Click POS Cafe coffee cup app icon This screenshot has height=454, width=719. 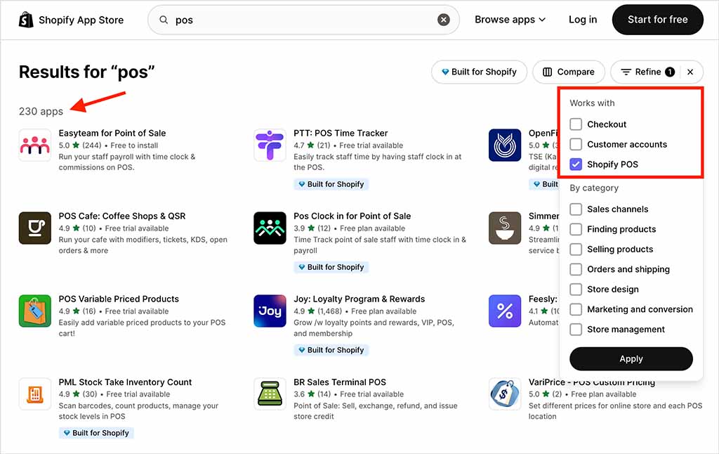click(x=34, y=228)
